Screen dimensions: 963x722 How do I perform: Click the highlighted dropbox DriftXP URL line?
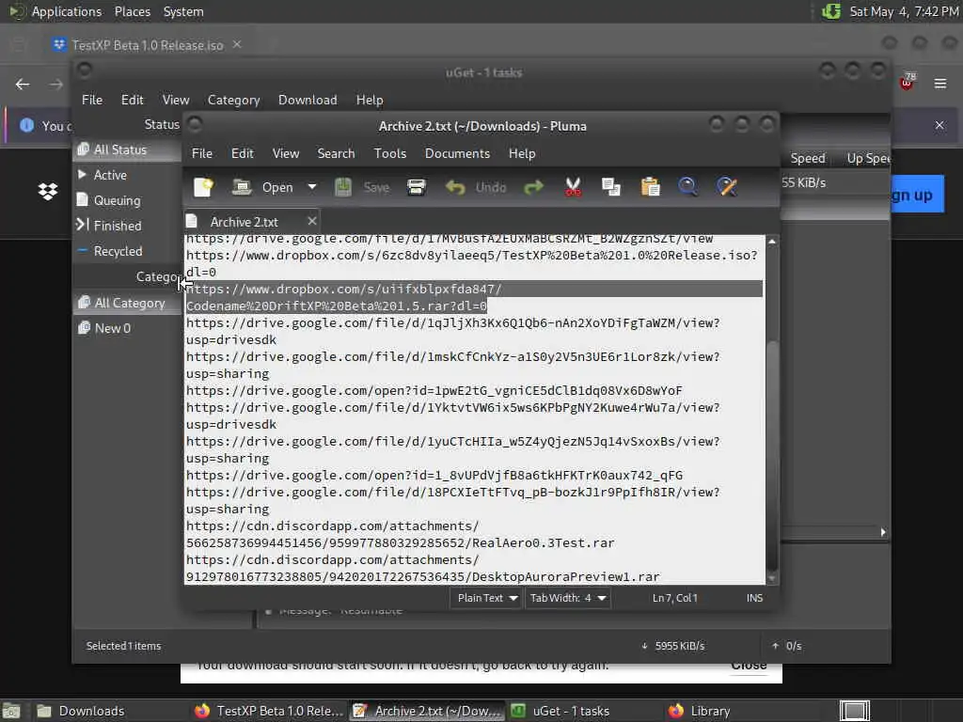tap(474, 297)
